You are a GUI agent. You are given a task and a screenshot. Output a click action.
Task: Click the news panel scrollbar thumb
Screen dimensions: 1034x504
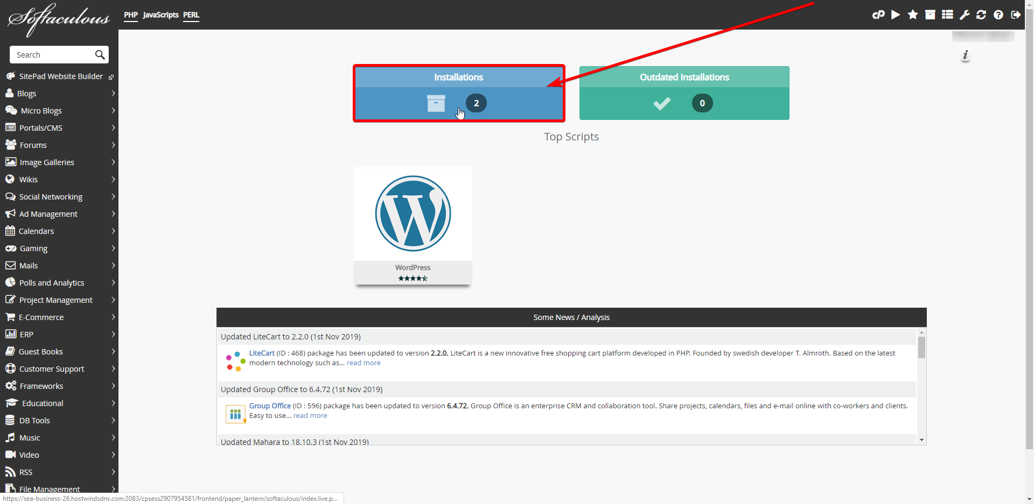pyautogui.click(x=921, y=347)
